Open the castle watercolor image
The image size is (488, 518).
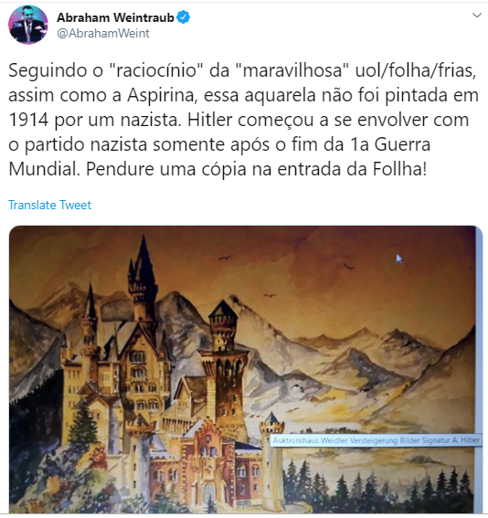tap(246, 369)
